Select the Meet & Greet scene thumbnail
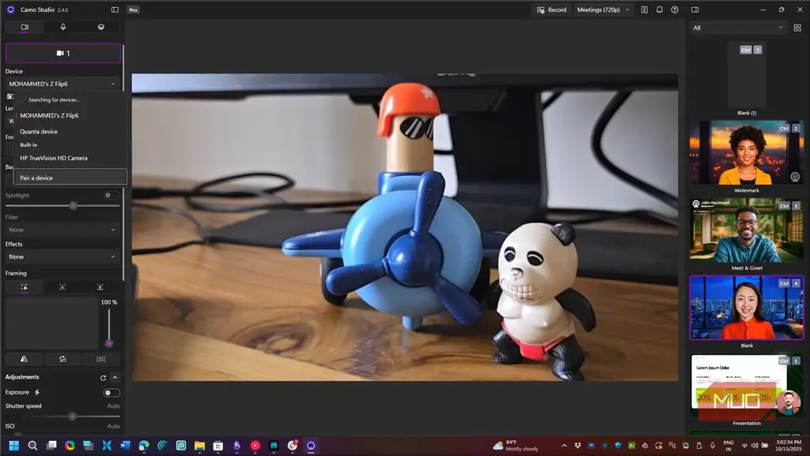 747,231
